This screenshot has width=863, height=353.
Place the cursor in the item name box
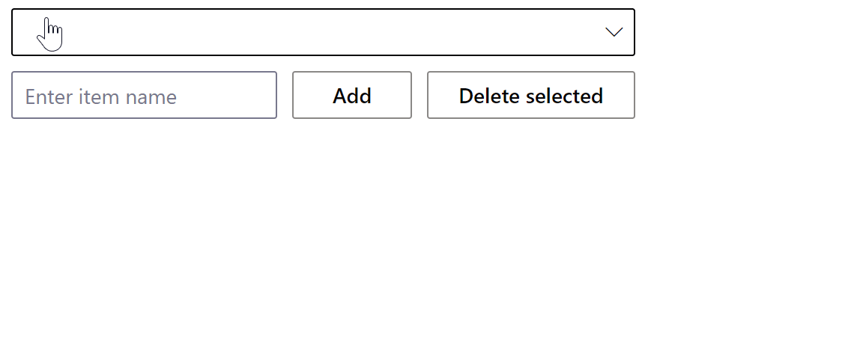point(144,95)
